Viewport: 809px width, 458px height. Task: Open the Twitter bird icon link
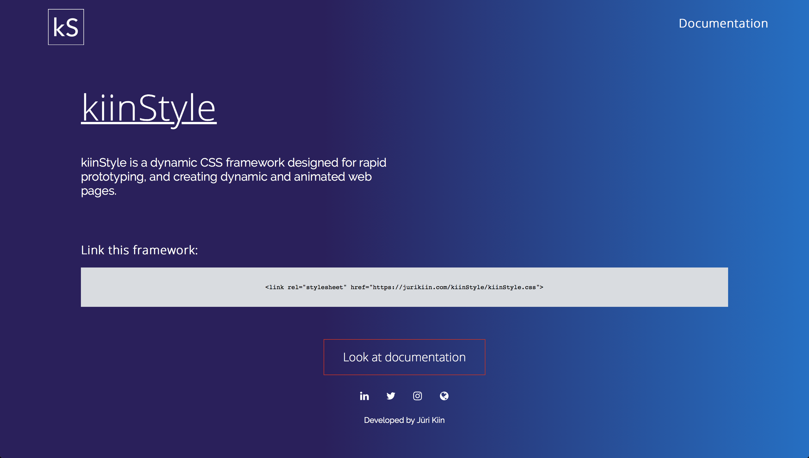click(x=391, y=396)
